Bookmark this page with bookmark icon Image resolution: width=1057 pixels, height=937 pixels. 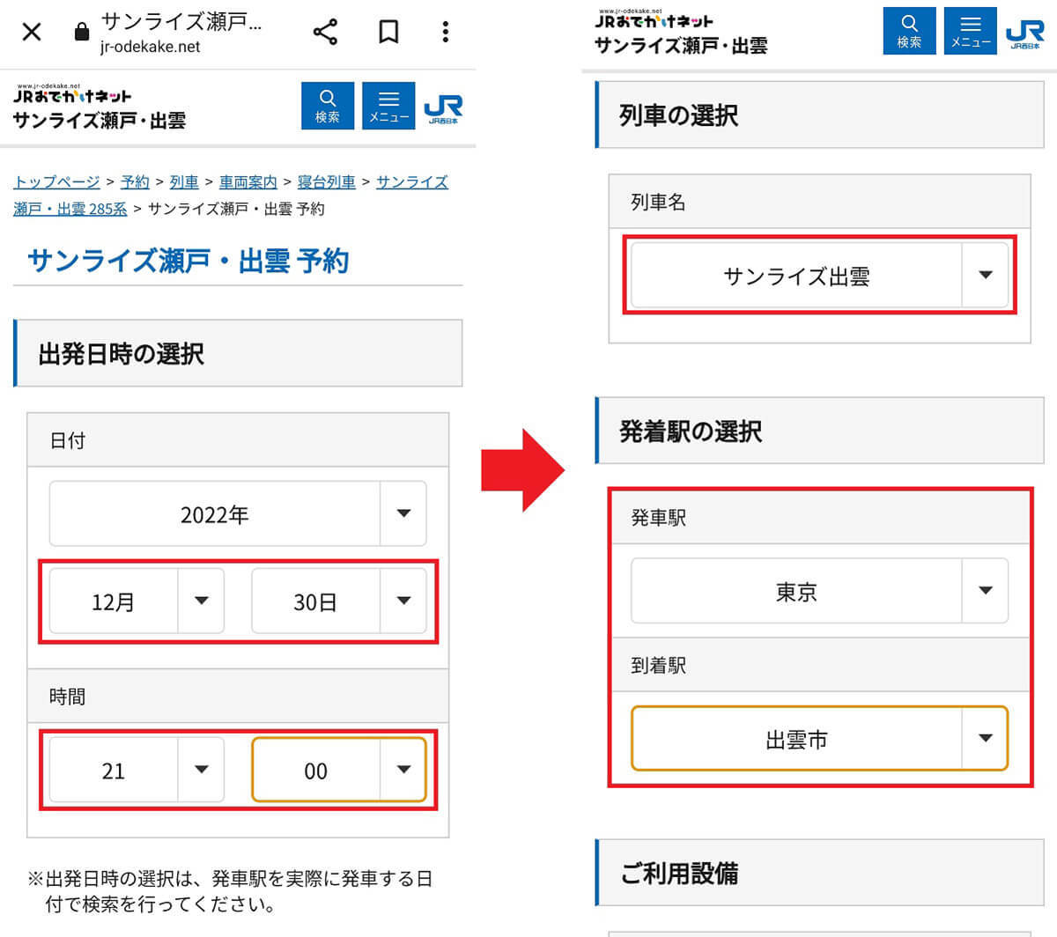pyautogui.click(x=388, y=33)
